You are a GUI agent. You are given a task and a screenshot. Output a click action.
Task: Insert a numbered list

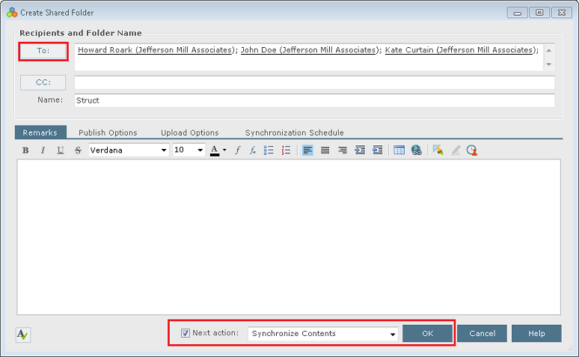pyautogui.click(x=286, y=150)
